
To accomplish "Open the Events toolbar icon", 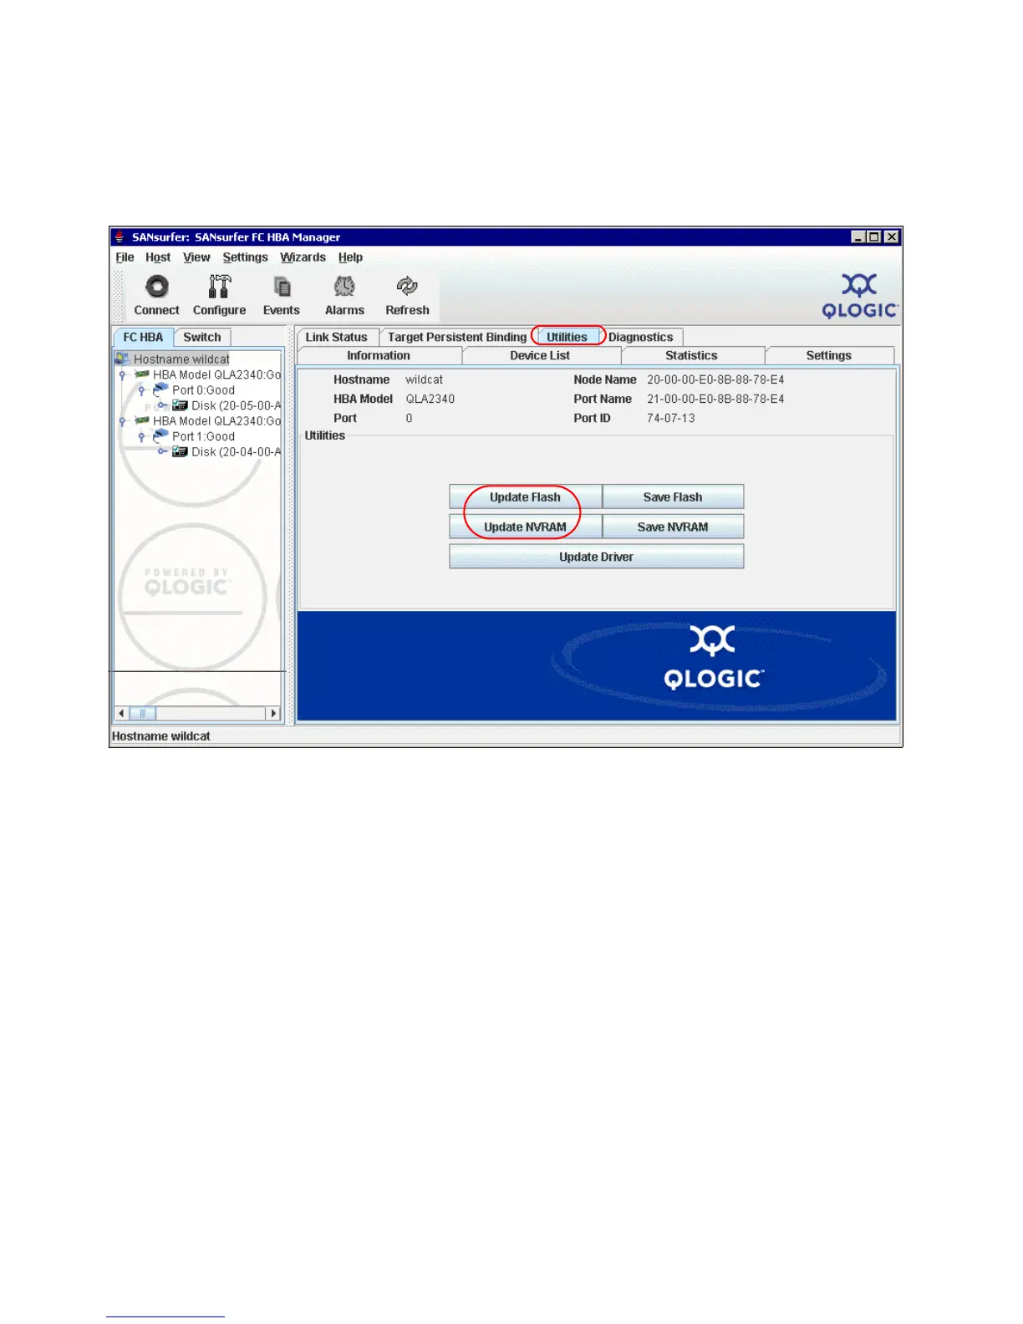I will coord(282,287).
